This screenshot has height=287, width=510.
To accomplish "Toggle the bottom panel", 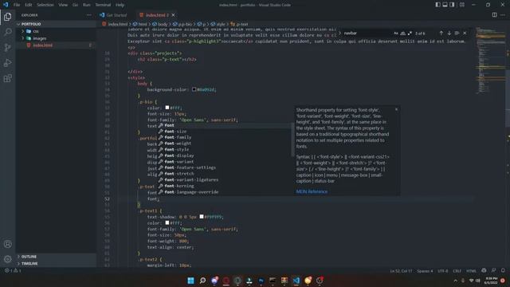I will click(x=445, y=5).
